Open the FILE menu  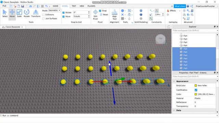pyautogui.click(x=4, y=6)
